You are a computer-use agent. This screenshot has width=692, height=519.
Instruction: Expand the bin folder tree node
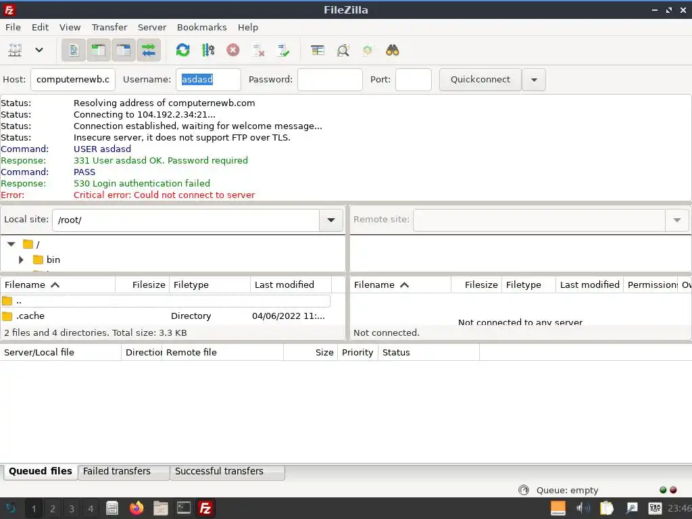click(21, 259)
